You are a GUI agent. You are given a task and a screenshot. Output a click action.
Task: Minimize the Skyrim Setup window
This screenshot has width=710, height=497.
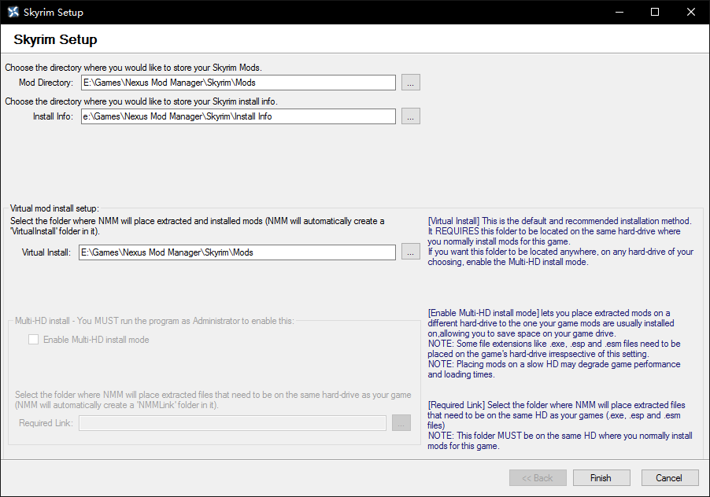619,13
